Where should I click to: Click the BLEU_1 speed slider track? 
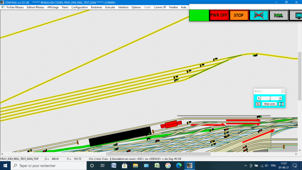pos(269,98)
